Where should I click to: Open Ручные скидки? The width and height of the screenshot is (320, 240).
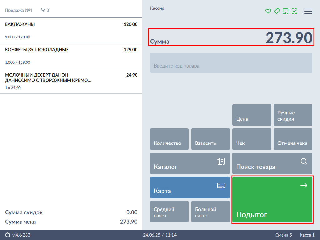point(293,115)
